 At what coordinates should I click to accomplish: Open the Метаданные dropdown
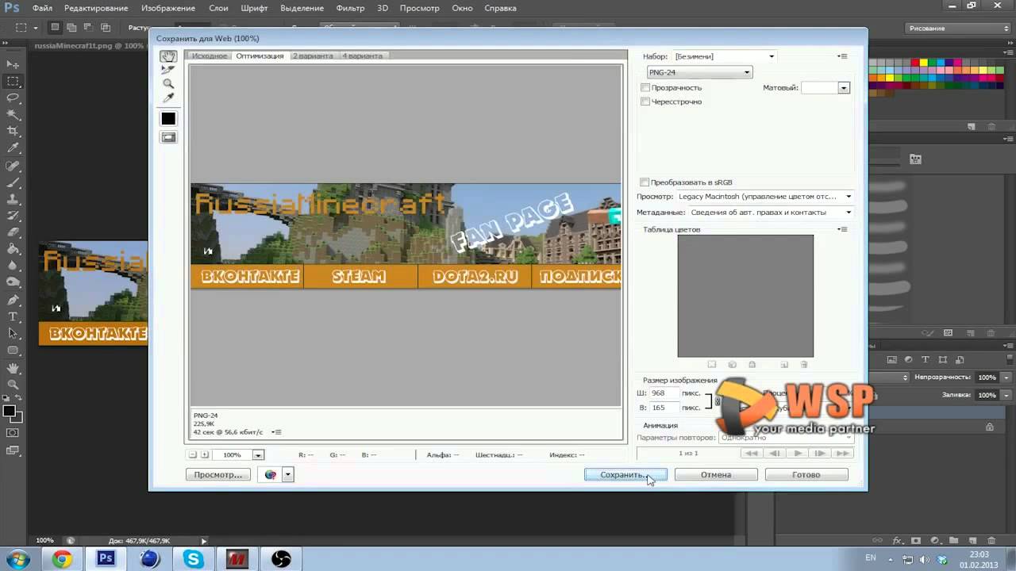(770, 212)
